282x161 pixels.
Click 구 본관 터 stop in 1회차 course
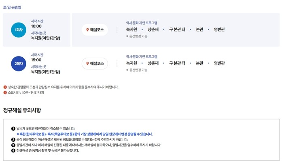click(177, 29)
